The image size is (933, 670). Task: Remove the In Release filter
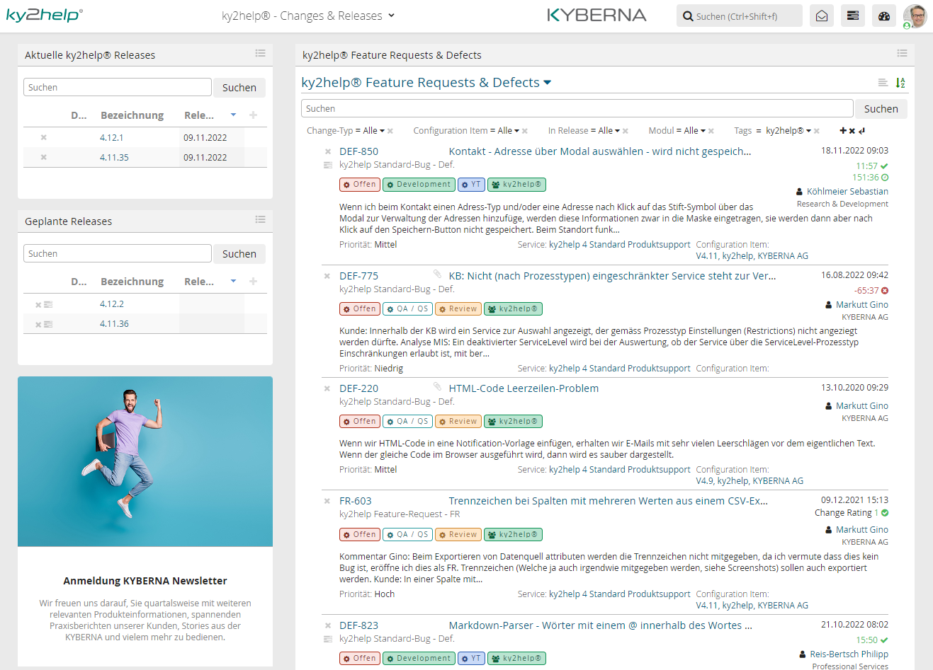(626, 131)
